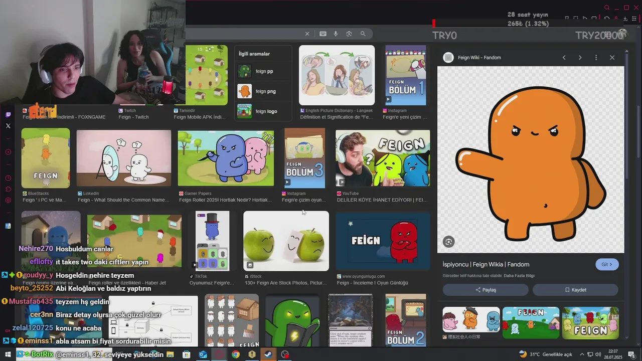Screen dimensions: 642x361
Task: Open the browser easy setup menu icon
Action: click(x=634, y=19)
